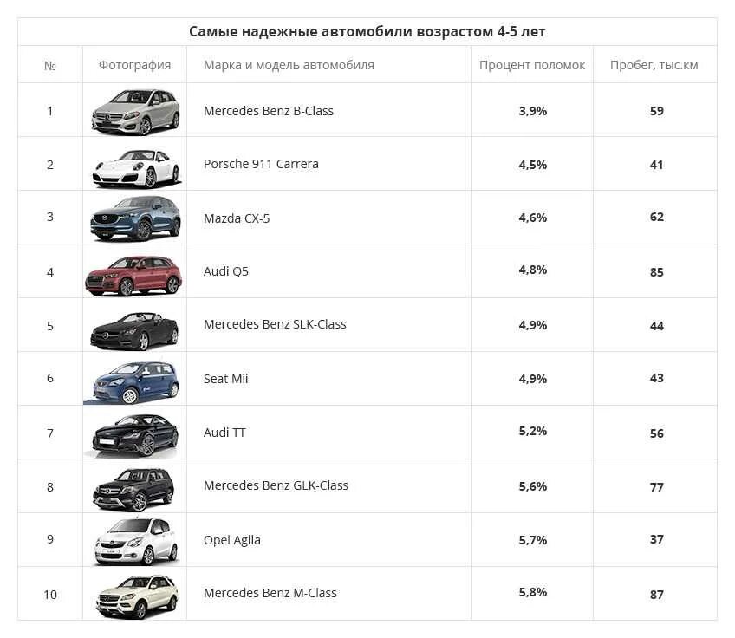This screenshot has width=735, height=638.
Task: Click the Пробег, тыс.км column header
Action: (654, 65)
